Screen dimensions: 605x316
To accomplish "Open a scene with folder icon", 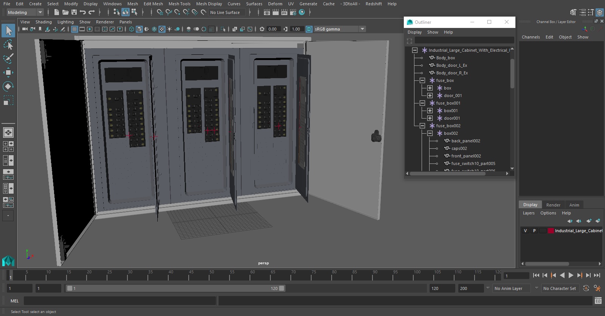I will point(65,12).
